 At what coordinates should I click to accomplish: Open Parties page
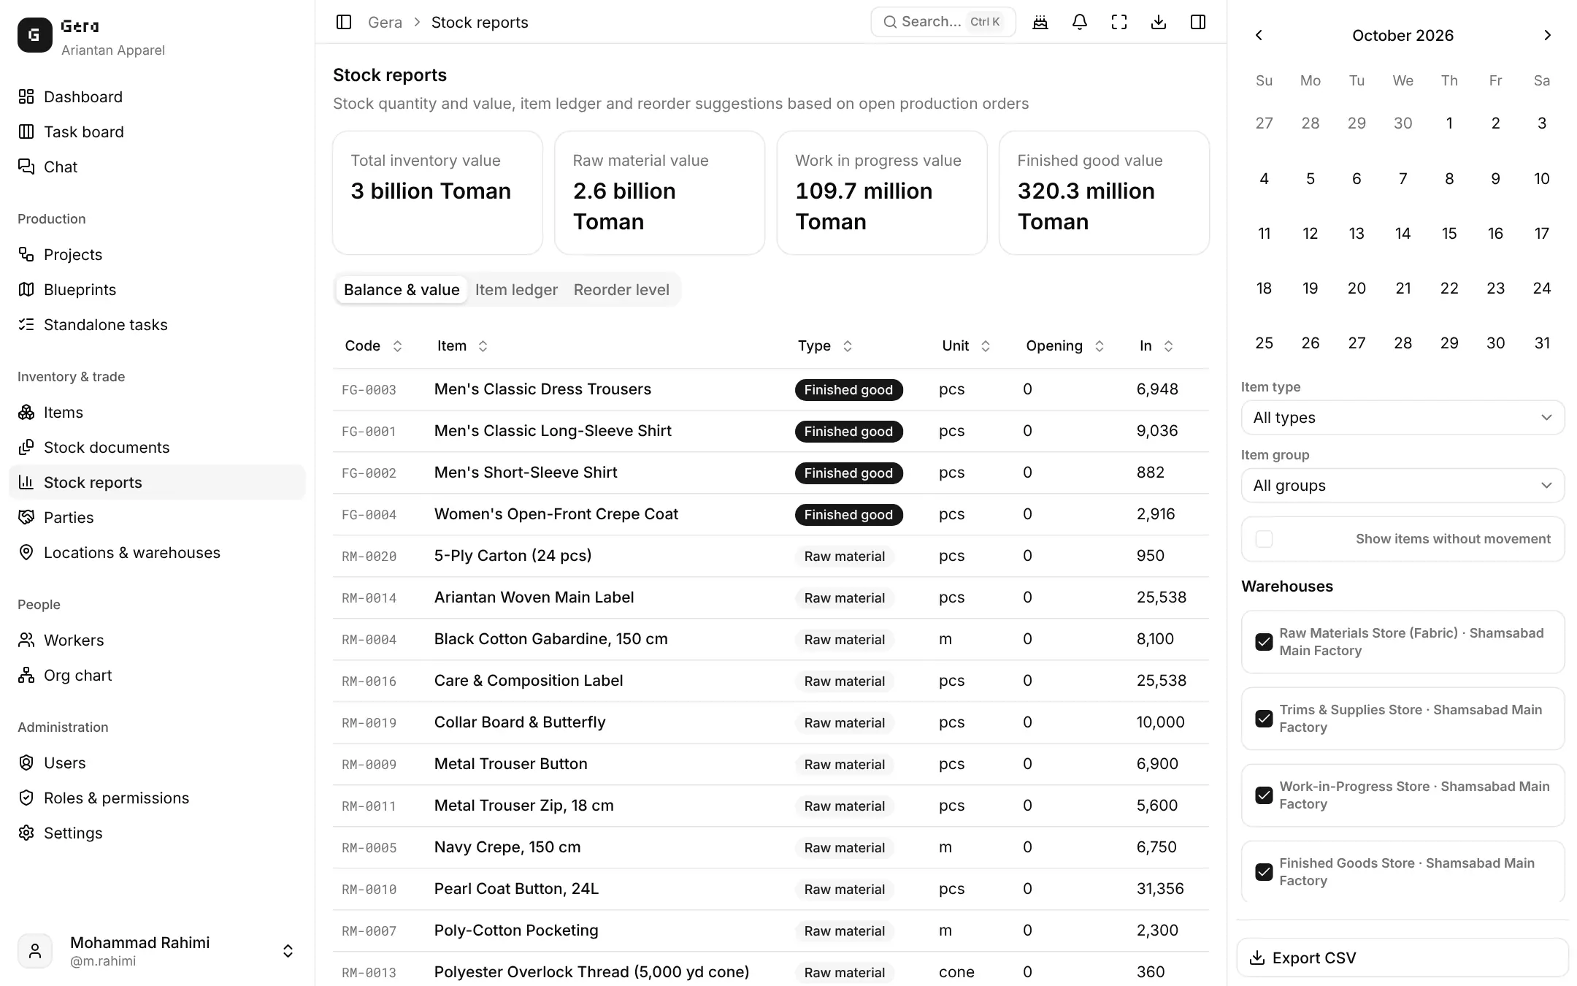157,517
